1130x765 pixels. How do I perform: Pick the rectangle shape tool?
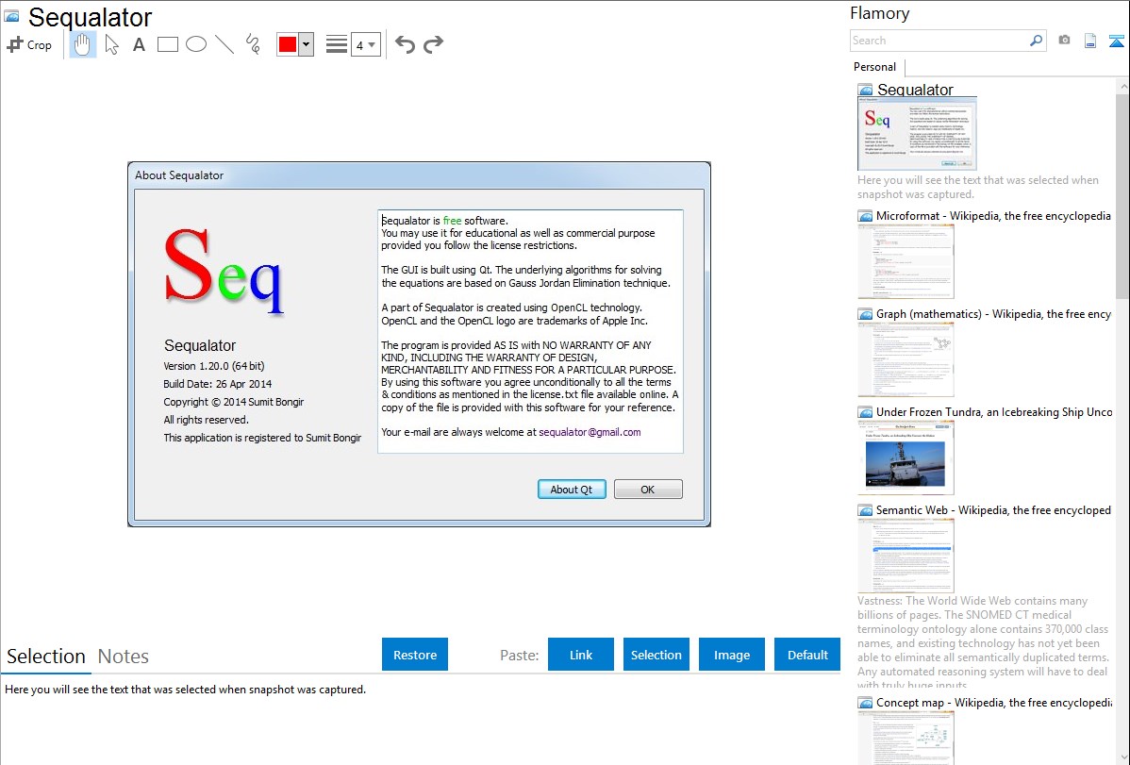coord(167,44)
